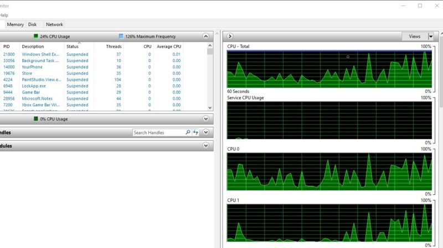Screen dimensions: 443x248
Task: Click the Service CPU Usage graph
Action: 329,120
